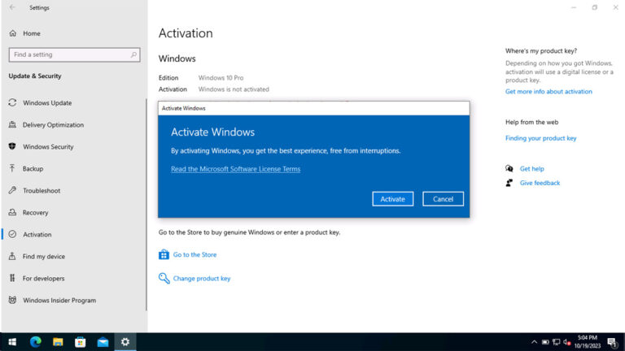The height and width of the screenshot is (351, 625).
Task: Open Delivery Optimization settings
Action: click(x=53, y=125)
